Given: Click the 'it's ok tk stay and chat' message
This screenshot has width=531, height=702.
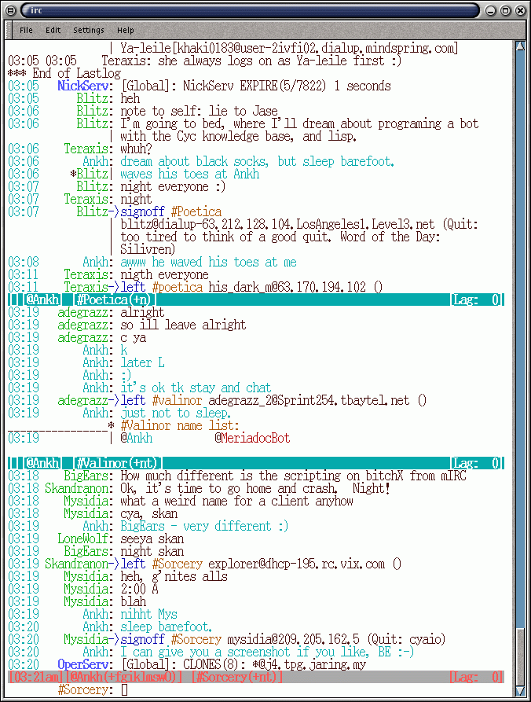Looking at the screenshot, I should (x=196, y=388).
